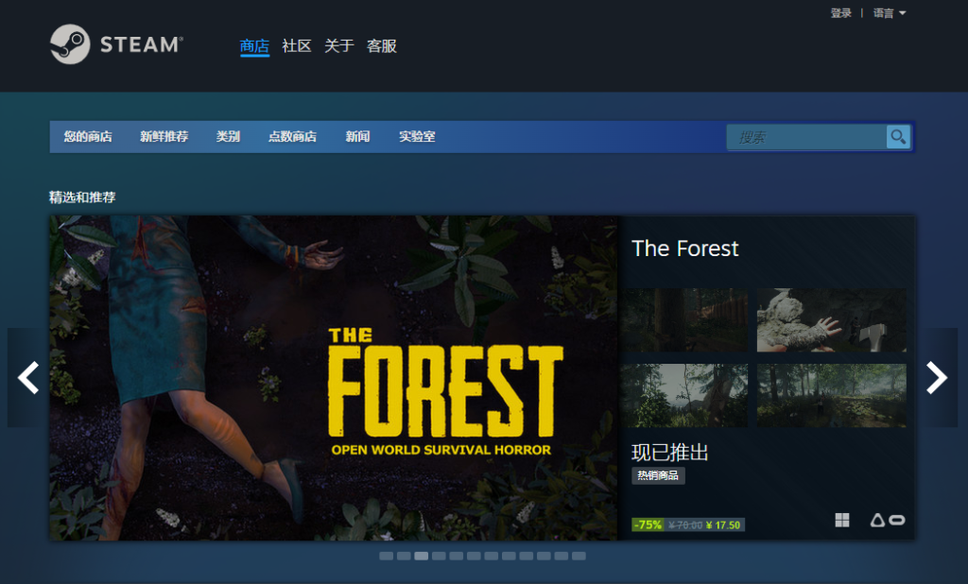Click The Forest main banner image
The height and width of the screenshot is (584, 968).
pyautogui.click(x=334, y=378)
